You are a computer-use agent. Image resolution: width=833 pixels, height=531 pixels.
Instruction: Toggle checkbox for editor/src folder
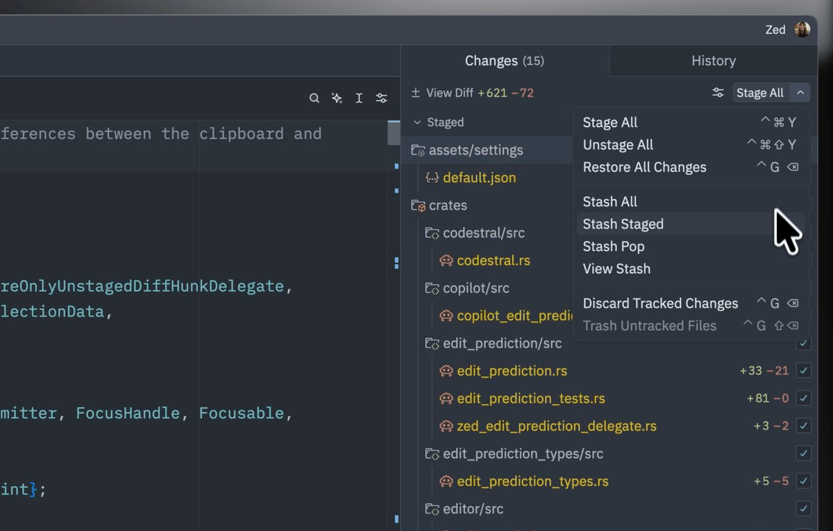[804, 509]
